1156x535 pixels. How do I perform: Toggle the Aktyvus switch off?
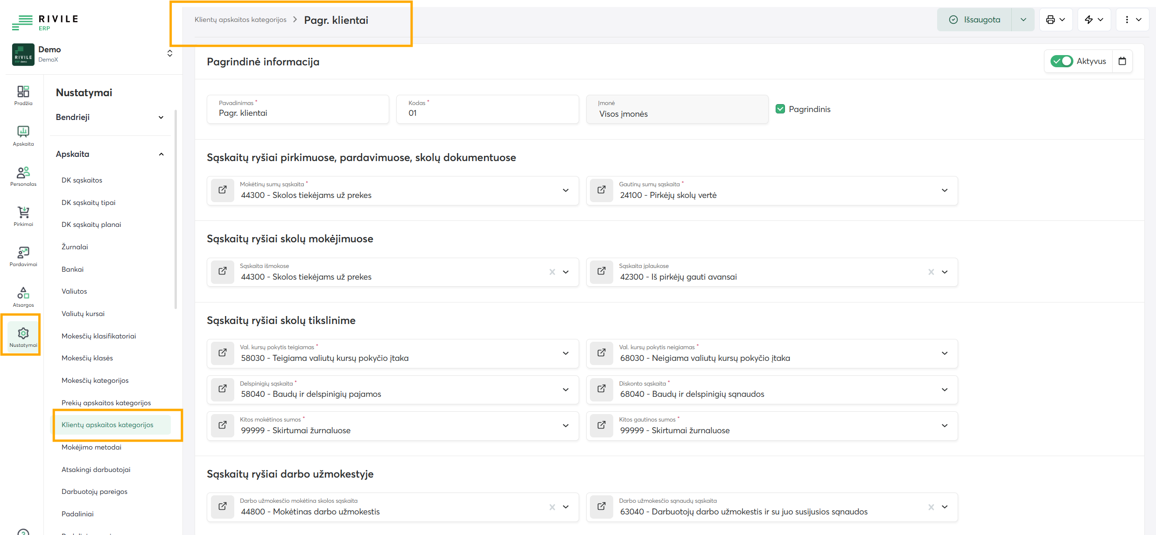[x=1061, y=61]
